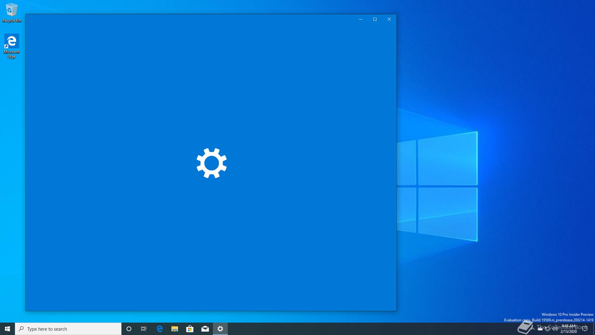Launch Microsoft Edge from the taskbar
Image resolution: width=595 pixels, height=335 pixels.
tap(160, 329)
